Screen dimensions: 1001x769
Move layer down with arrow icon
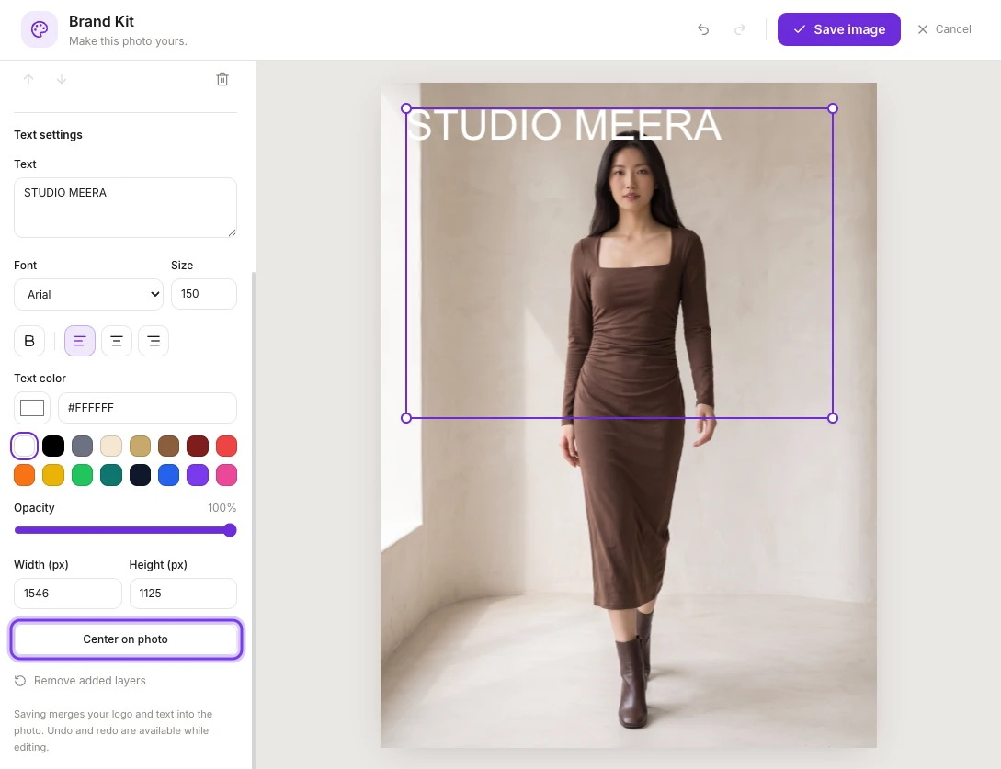coord(62,79)
